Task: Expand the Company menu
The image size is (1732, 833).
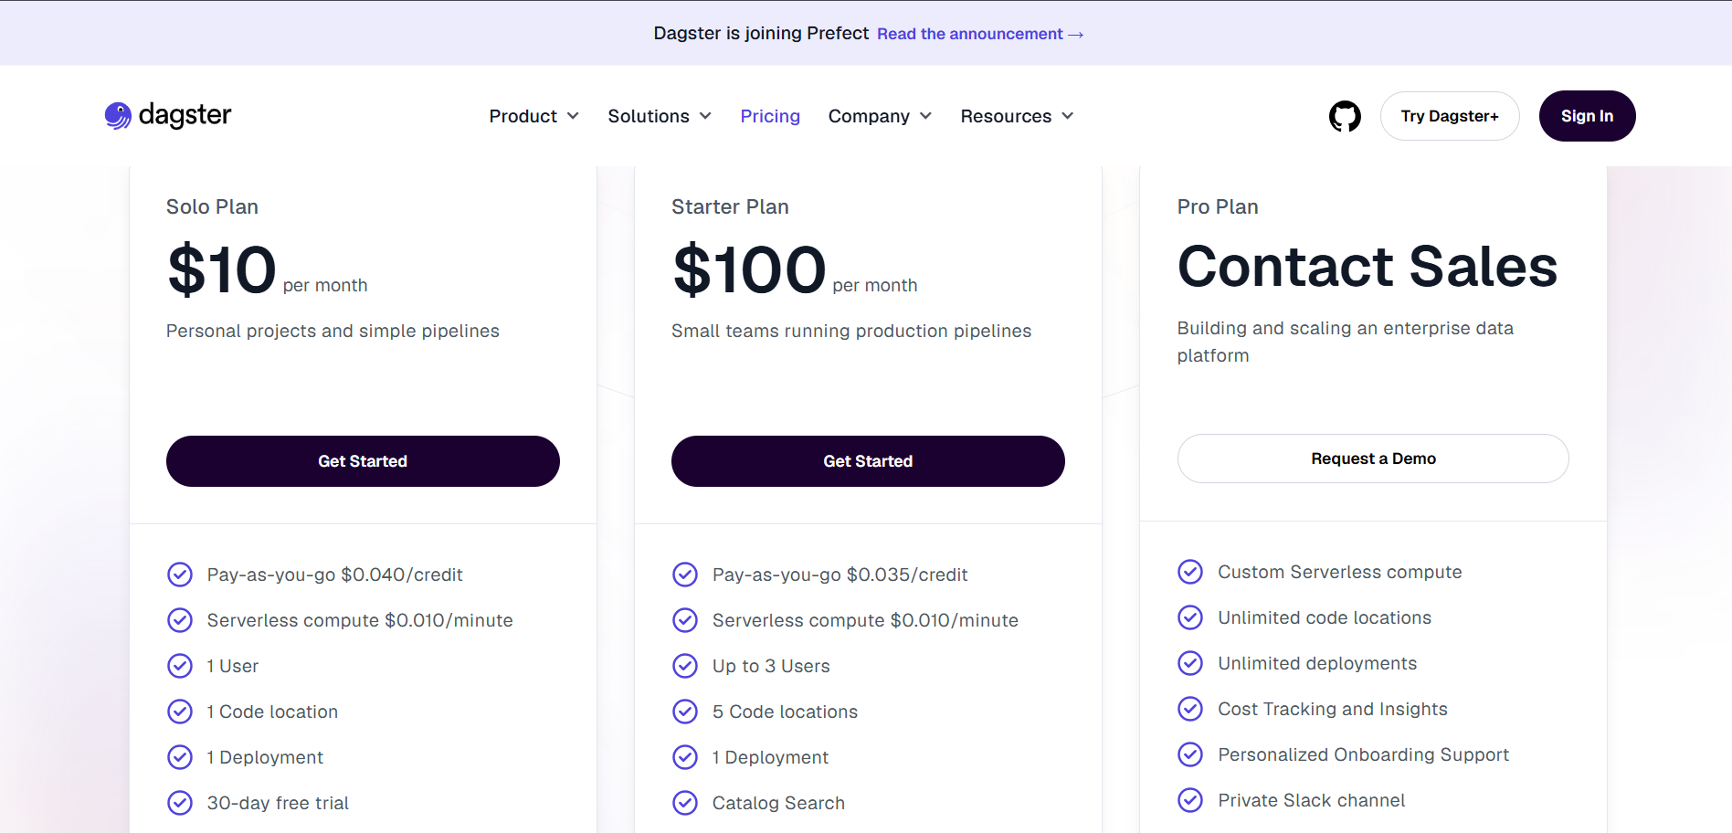Action: [x=880, y=116]
